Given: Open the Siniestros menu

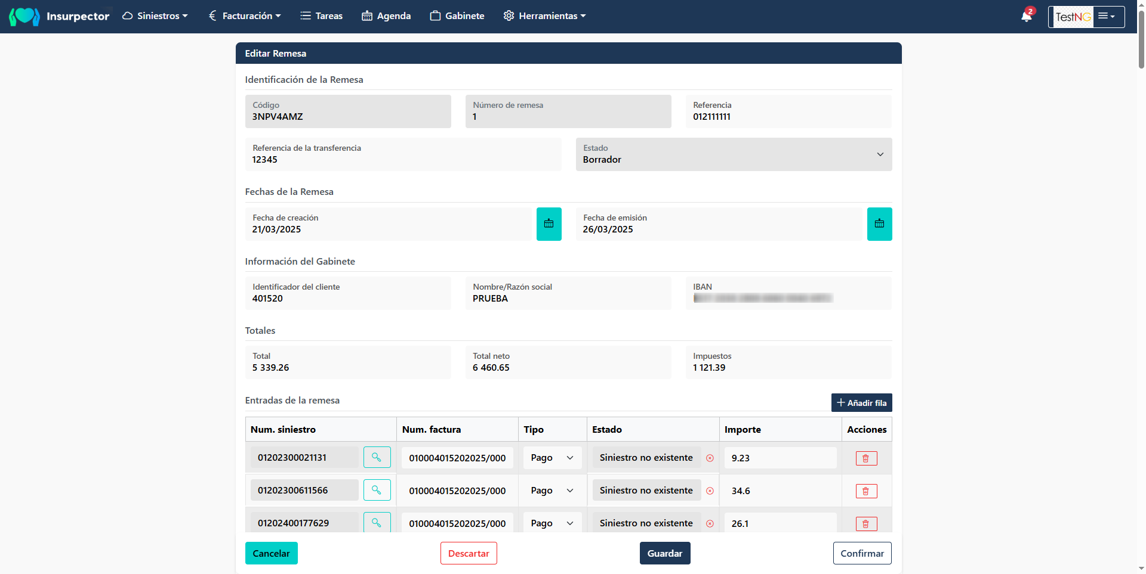Looking at the screenshot, I should tap(155, 16).
